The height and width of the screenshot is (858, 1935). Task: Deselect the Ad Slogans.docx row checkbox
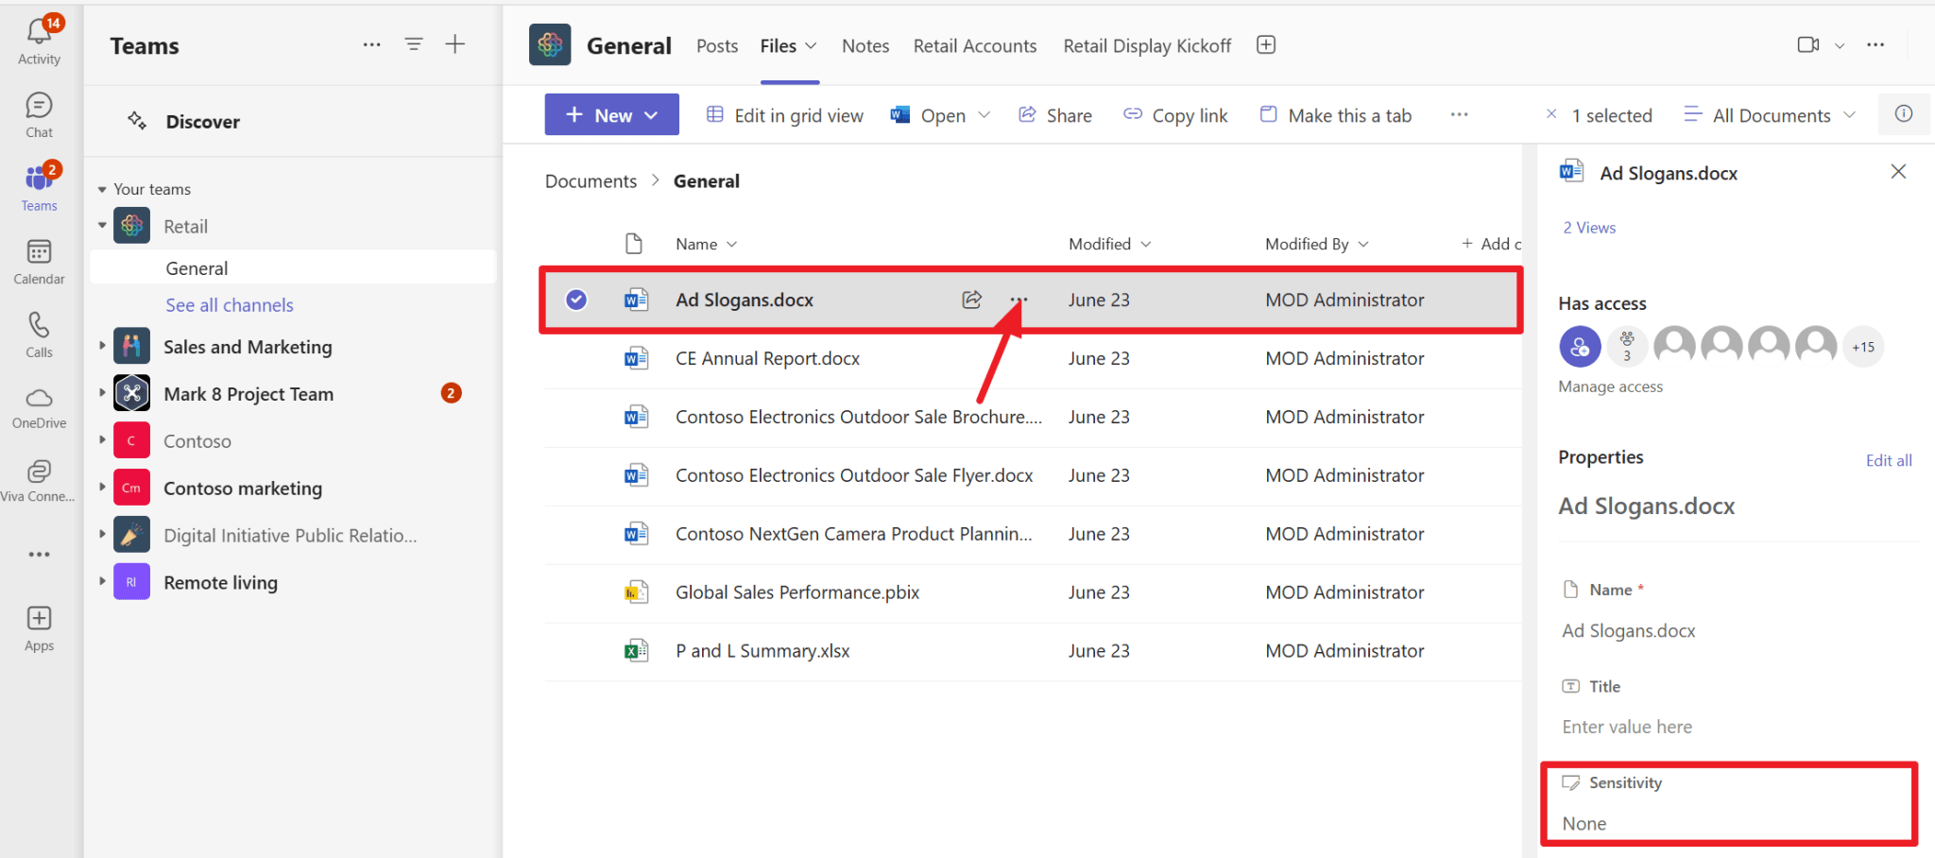576,300
